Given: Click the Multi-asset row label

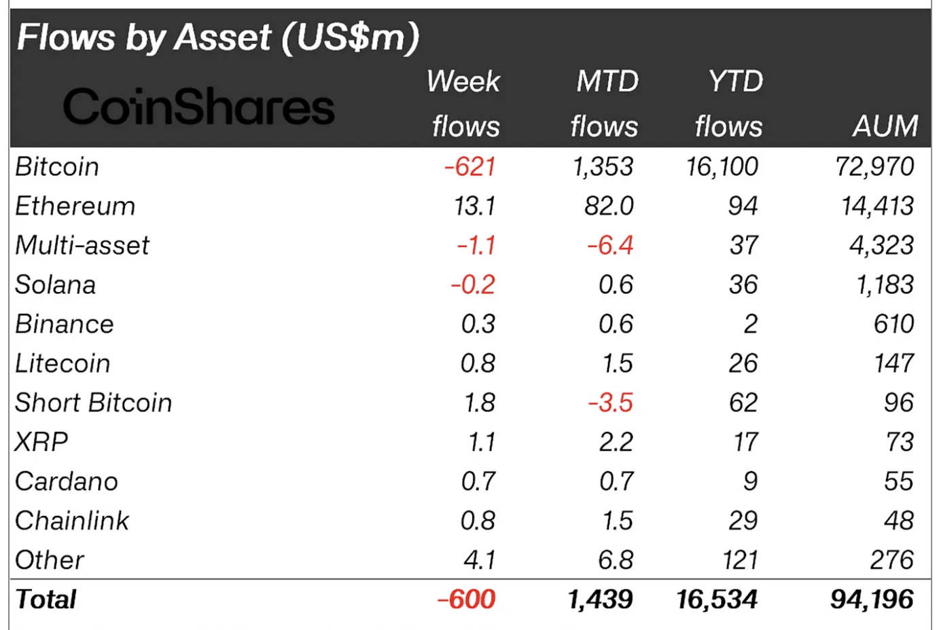Looking at the screenshot, I should coord(82,246).
